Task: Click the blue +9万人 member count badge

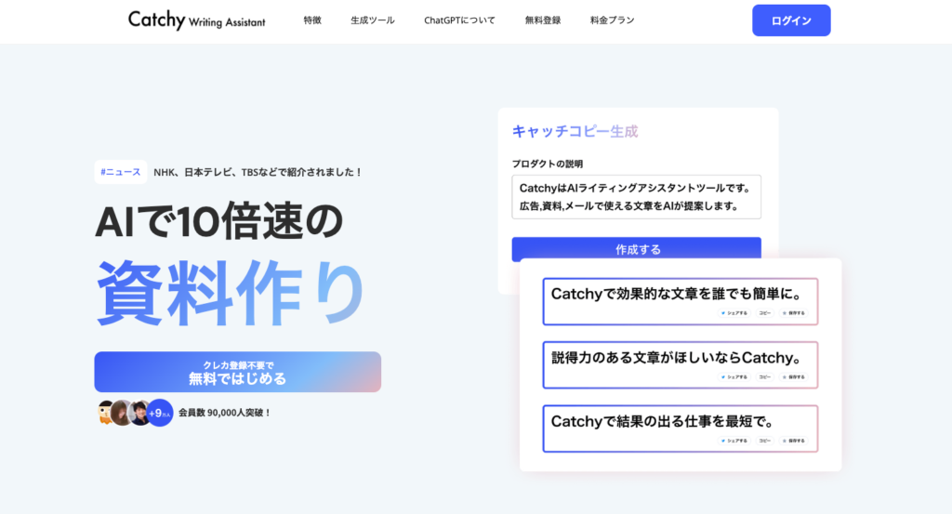Action: [160, 412]
